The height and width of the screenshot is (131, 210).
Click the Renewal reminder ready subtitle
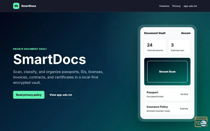[158, 111]
